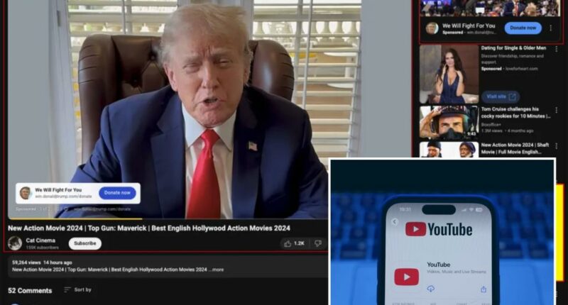Open the Cat Cinema channel name
Viewport: 568px width, 305px height.
point(40,240)
